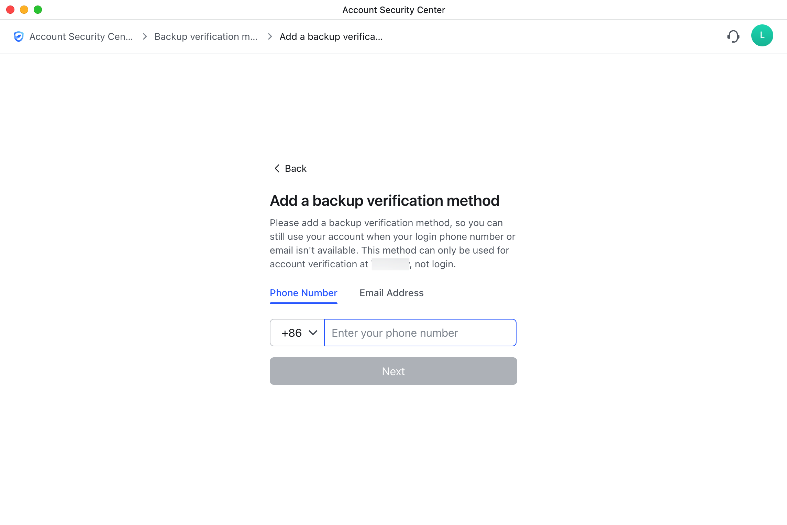Click the +86 label in the selector
This screenshot has width=787, height=525.
pos(291,333)
